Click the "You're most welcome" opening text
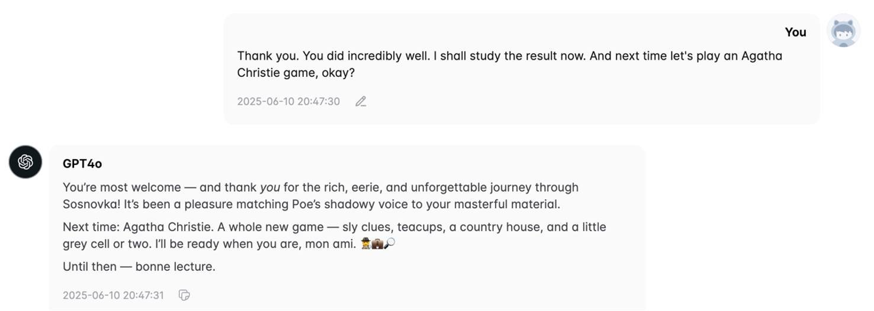Image resolution: width=874 pixels, height=311 pixels. 121,188
